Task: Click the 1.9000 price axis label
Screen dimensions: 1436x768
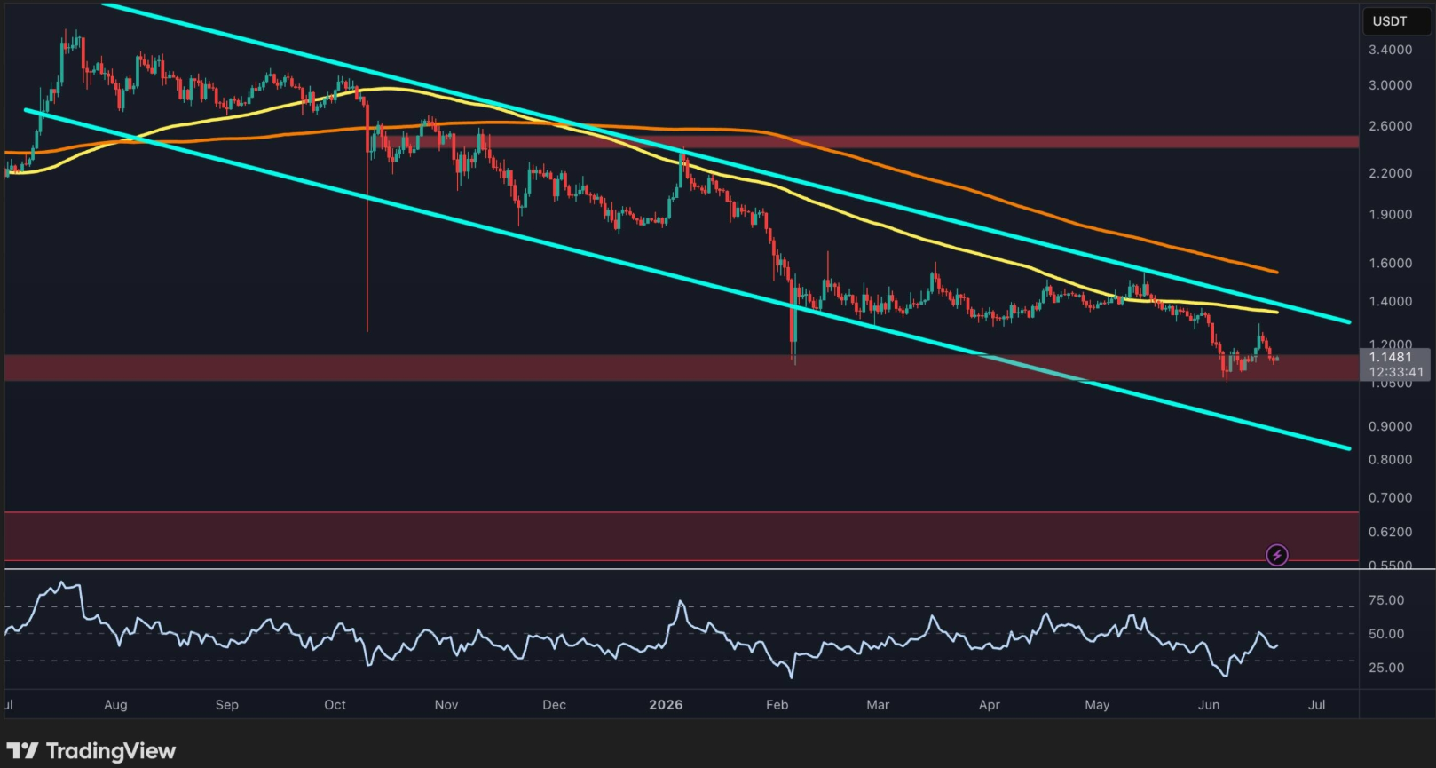Action: [x=1390, y=215]
